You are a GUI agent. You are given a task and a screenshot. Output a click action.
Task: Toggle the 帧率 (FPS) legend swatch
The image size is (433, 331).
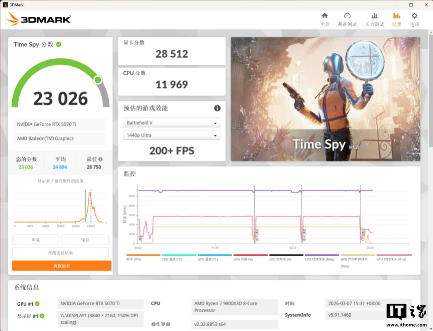coord(143,255)
